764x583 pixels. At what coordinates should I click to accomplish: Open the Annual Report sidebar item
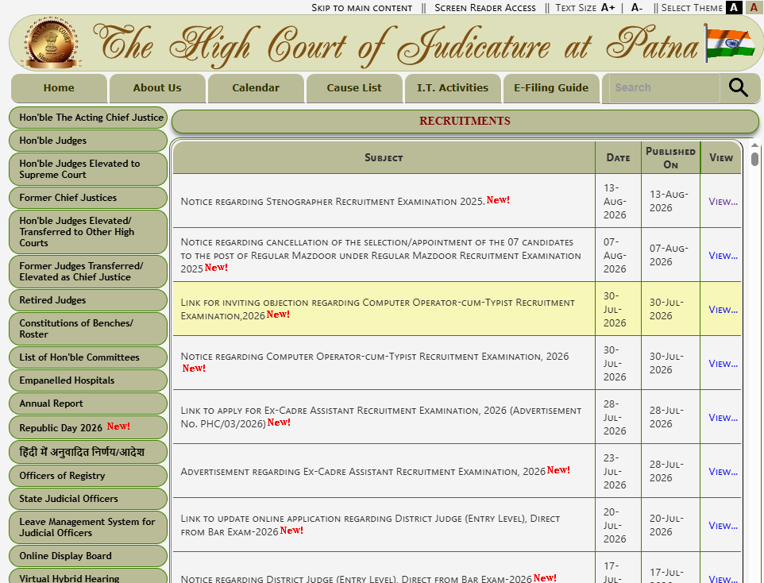click(x=88, y=403)
